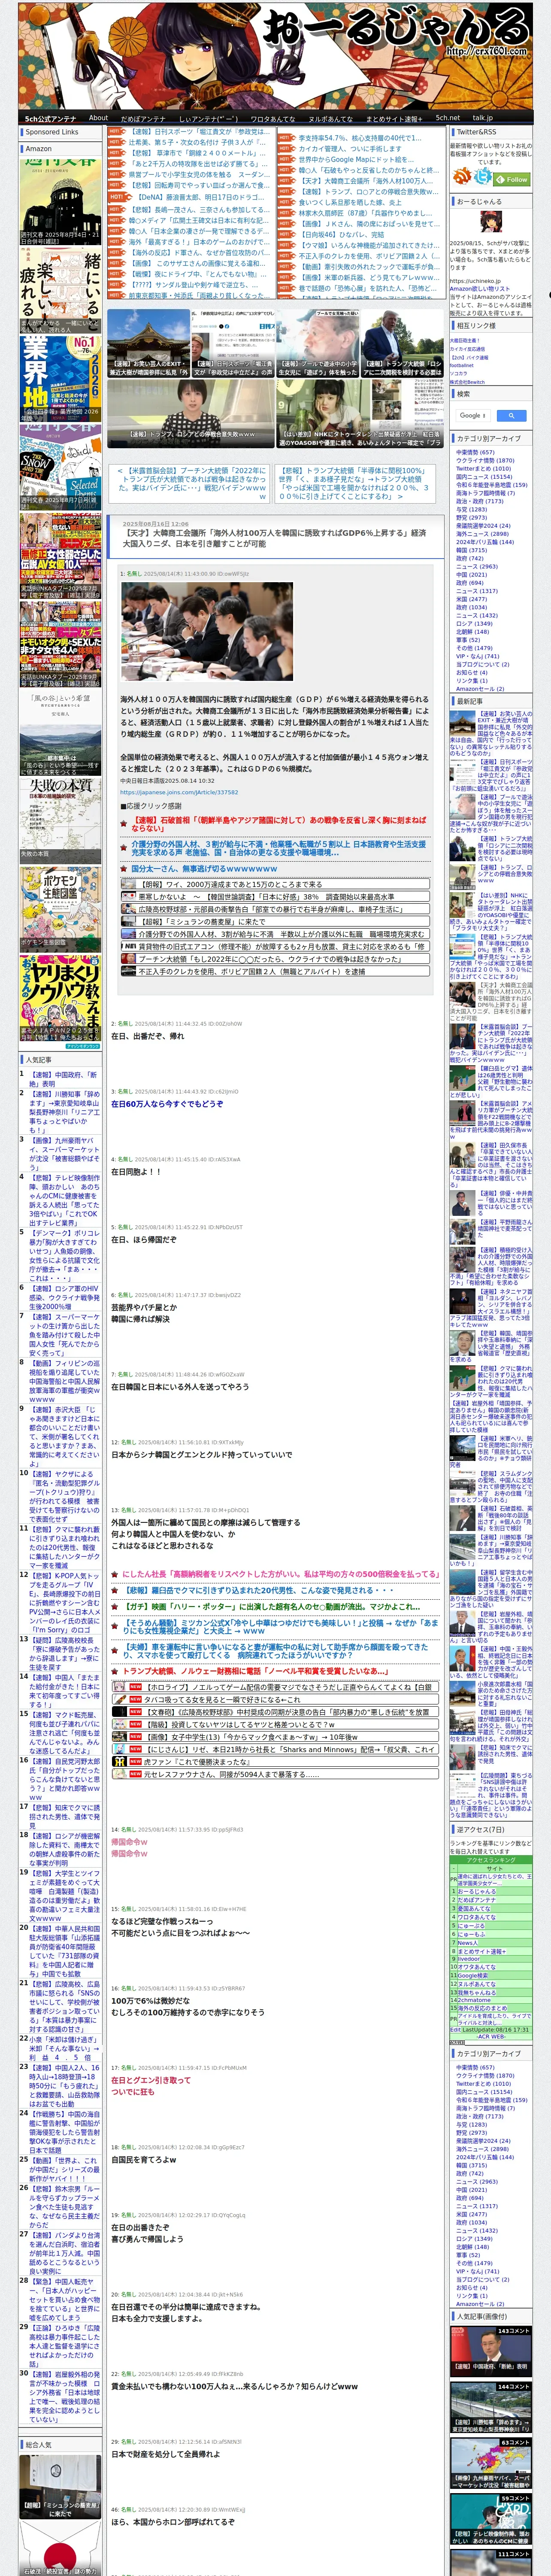Go to next article トランプ 半導体に関税100%

click(354, 483)
